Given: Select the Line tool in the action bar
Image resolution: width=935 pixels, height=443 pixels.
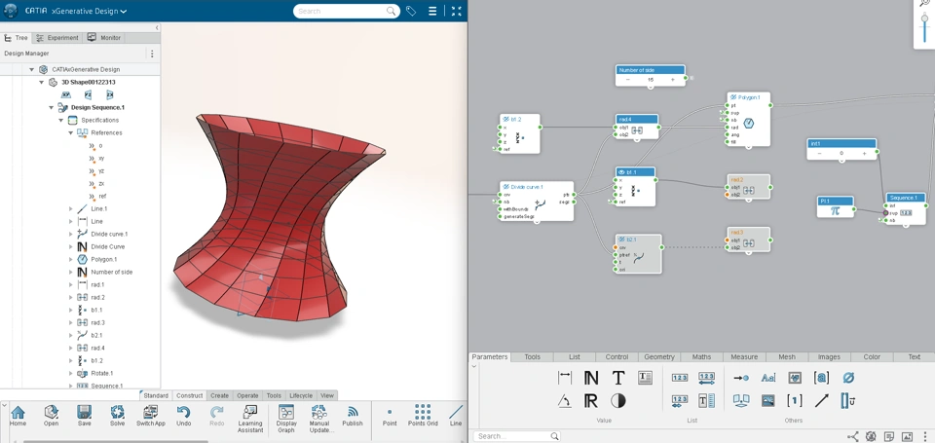Looking at the screenshot, I should click(456, 412).
